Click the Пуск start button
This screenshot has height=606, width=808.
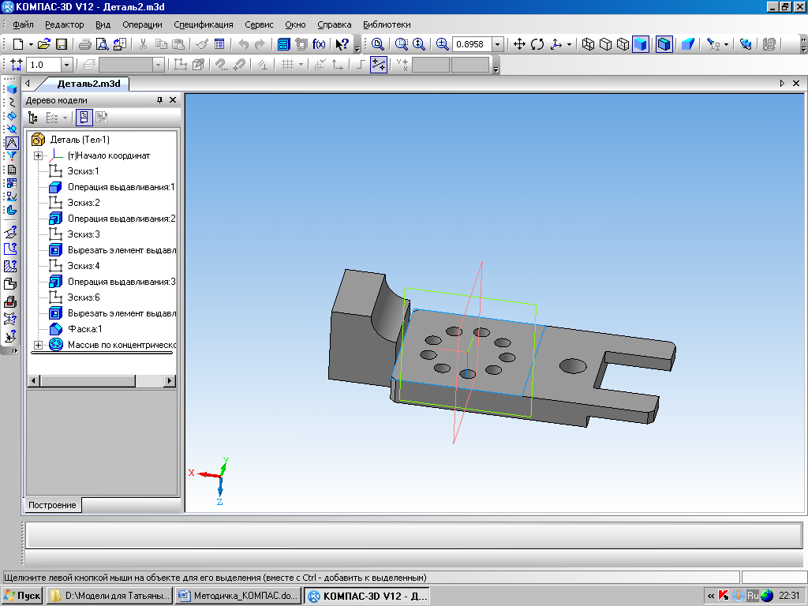pos(23,596)
